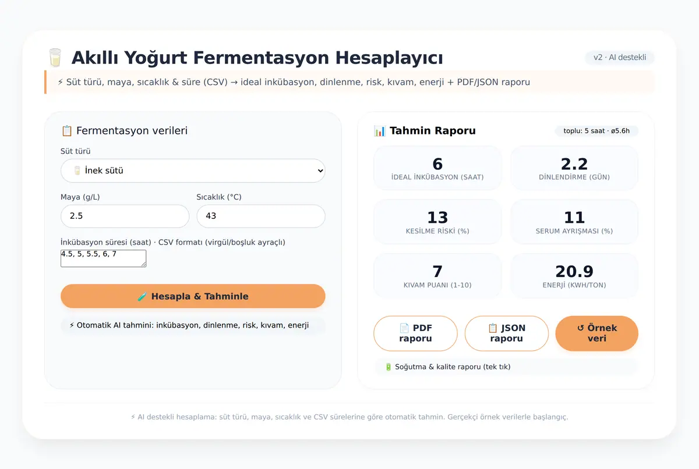699x469 pixels.
Task: Click the Dinlendirme (gün) value 2.2
Action: (x=574, y=164)
